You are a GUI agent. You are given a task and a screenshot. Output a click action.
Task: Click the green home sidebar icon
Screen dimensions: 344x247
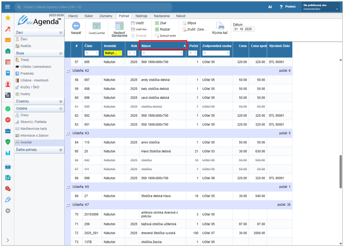8,51
